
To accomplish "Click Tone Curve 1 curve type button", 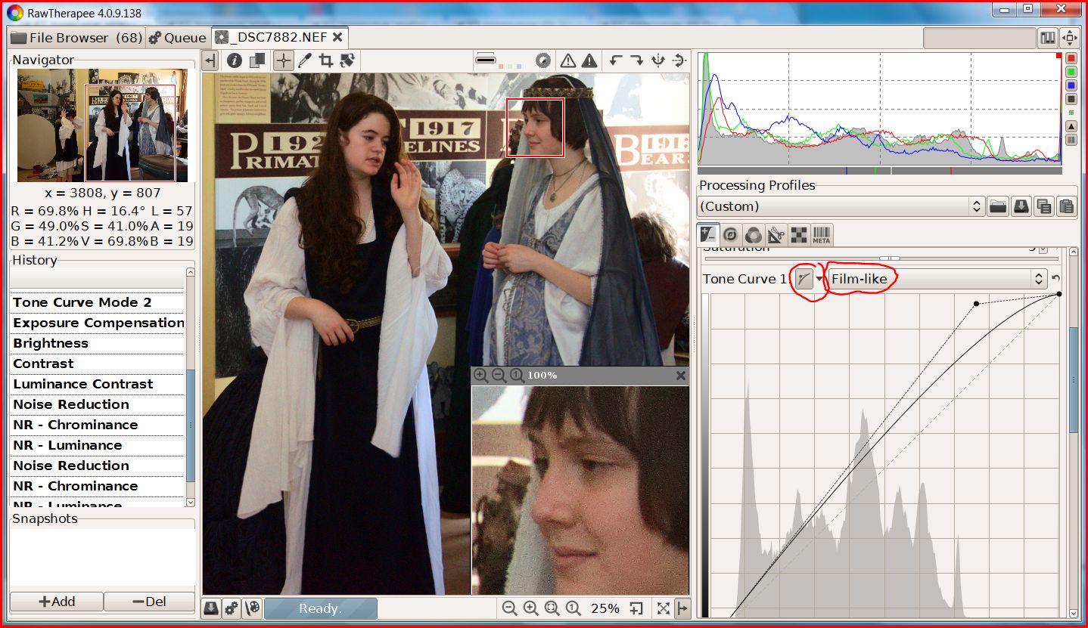I will (804, 279).
